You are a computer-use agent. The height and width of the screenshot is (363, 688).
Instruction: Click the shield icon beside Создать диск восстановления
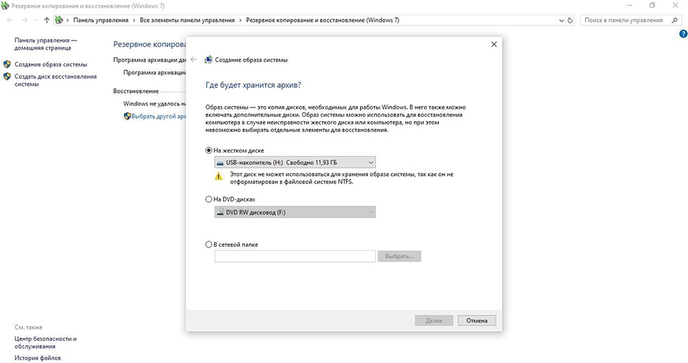7,77
